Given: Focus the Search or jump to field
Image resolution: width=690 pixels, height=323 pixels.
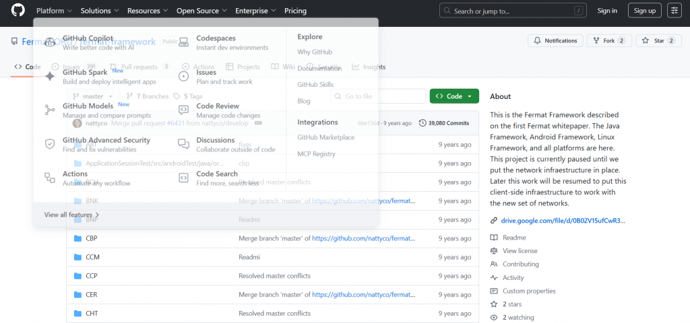Looking at the screenshot, I should point(513,11).
